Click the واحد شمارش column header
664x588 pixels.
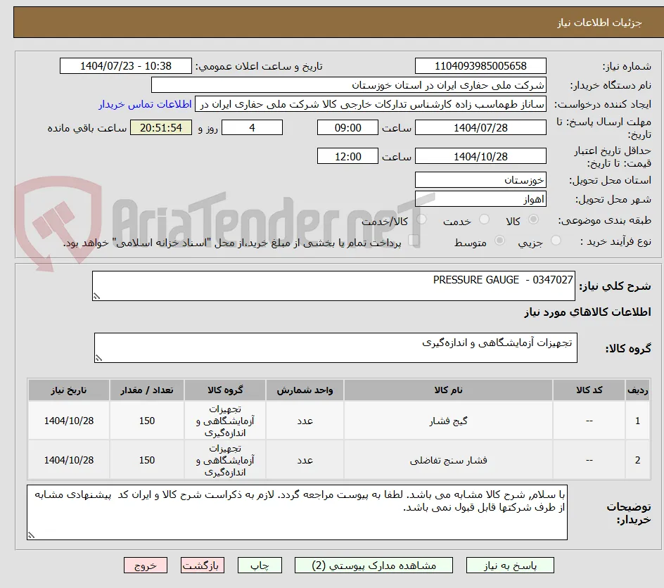pos(305,390)
